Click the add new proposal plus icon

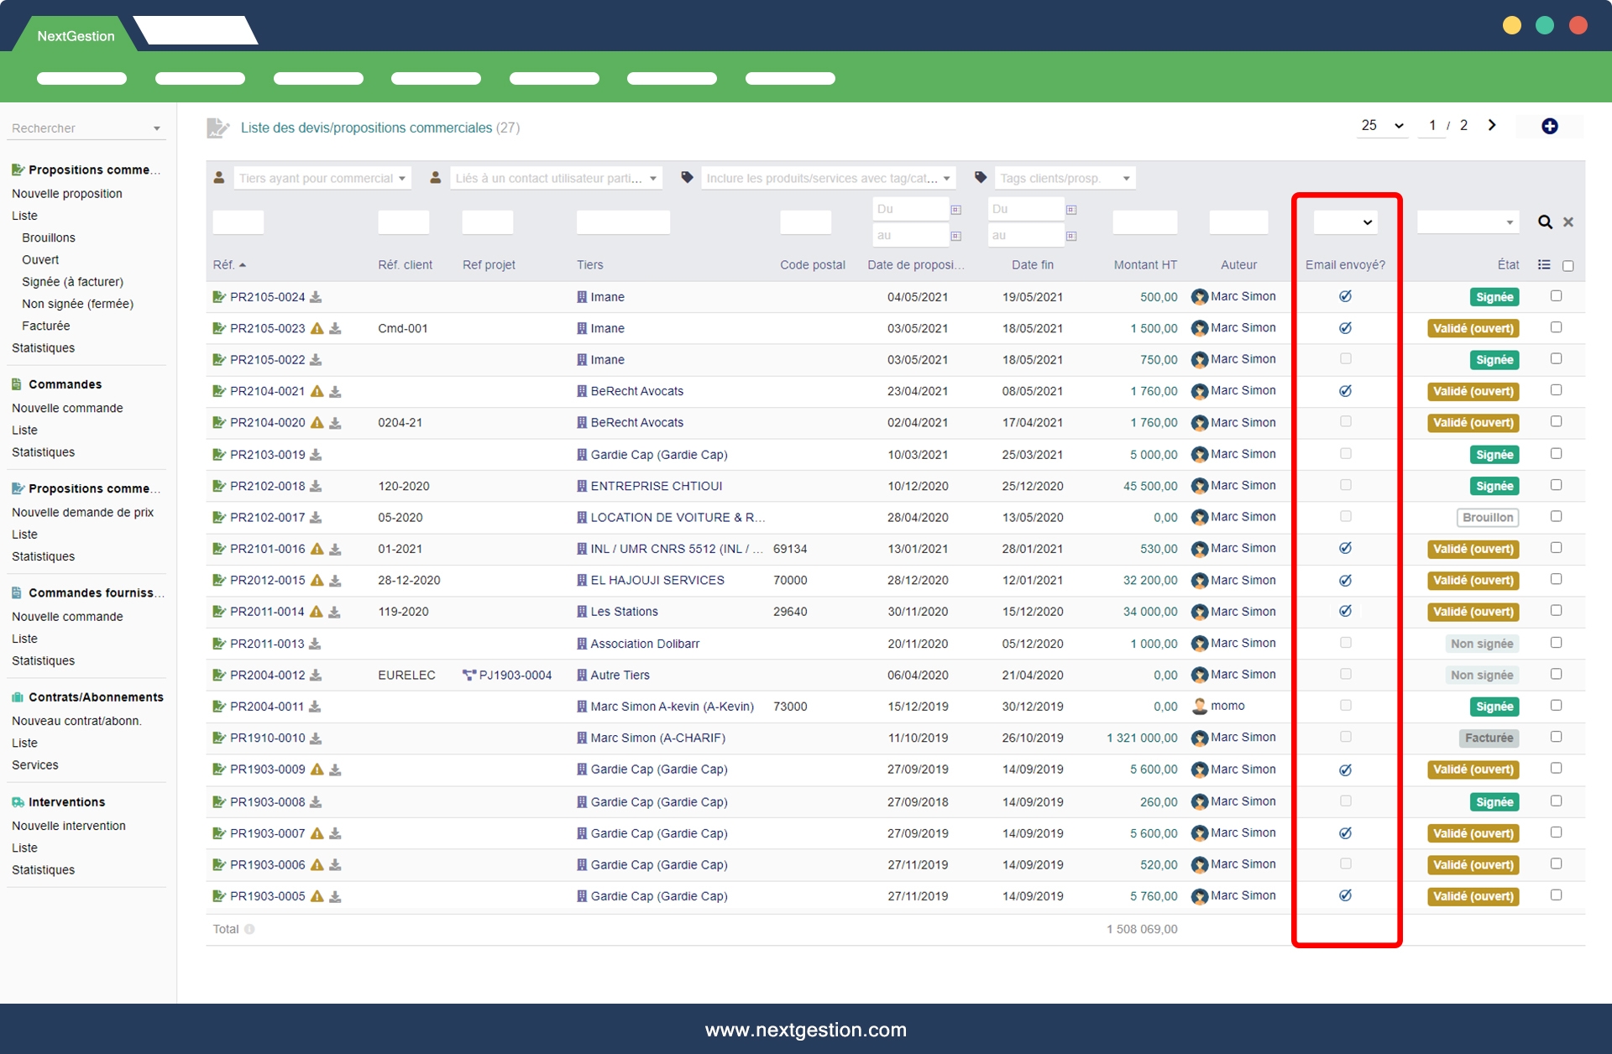1549,126
